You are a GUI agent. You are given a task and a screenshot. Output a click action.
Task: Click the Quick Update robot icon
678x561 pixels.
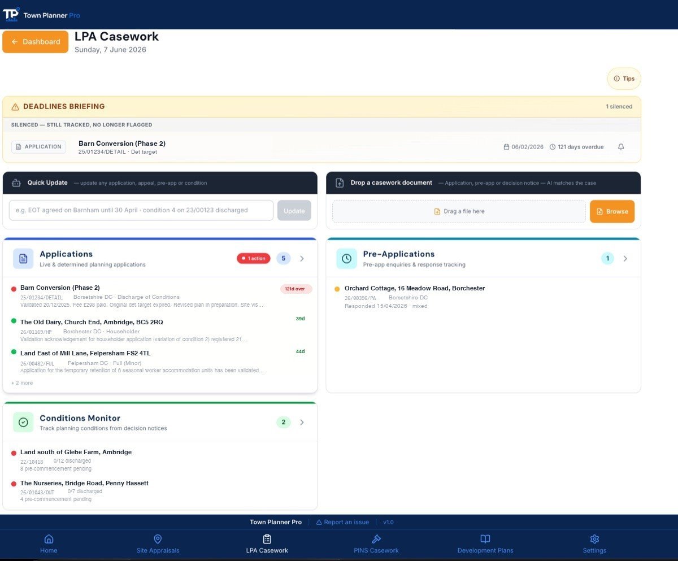click(16, 183)
